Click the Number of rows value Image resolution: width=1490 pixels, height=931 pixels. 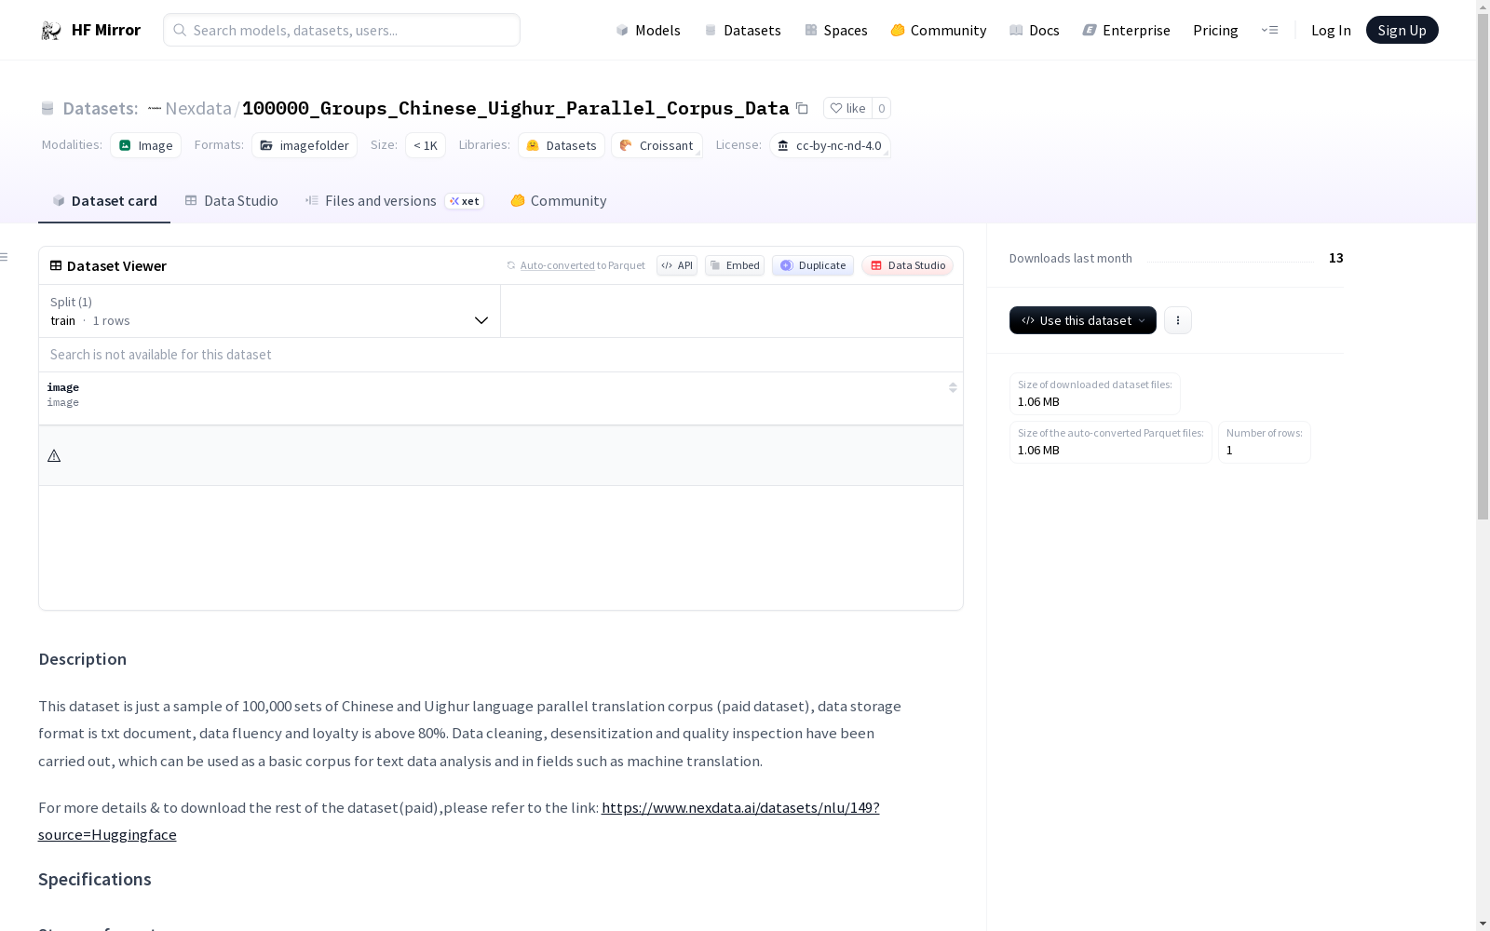point(1229,451)
